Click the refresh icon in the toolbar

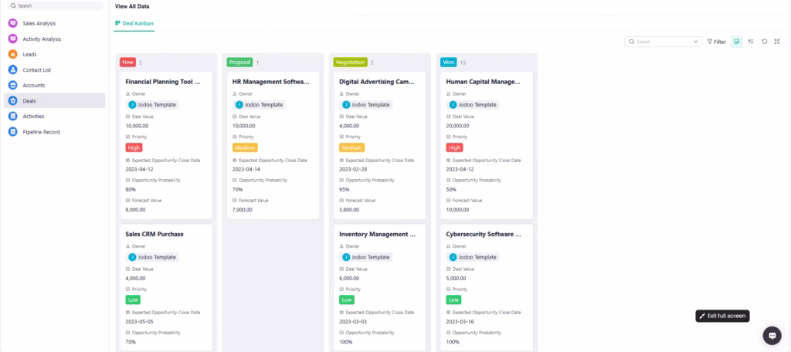(x=764, y=42)
